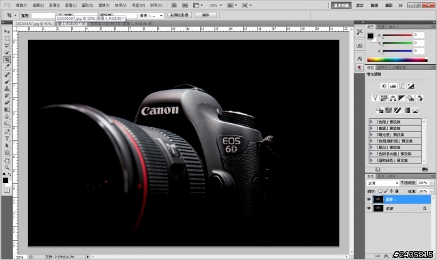Viewport: 437px width, 260px height.
Task: Add a Photo Filter adjustment
Action: click(410, 98)
